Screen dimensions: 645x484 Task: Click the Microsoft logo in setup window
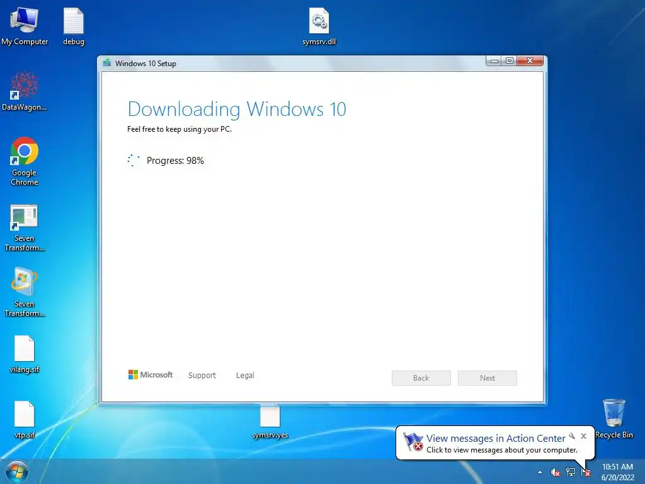(x=151, y=375)
